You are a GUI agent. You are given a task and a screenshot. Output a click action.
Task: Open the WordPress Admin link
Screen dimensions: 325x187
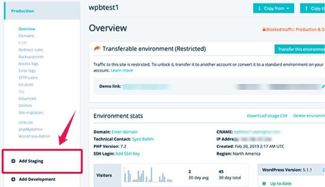point(34,137)
